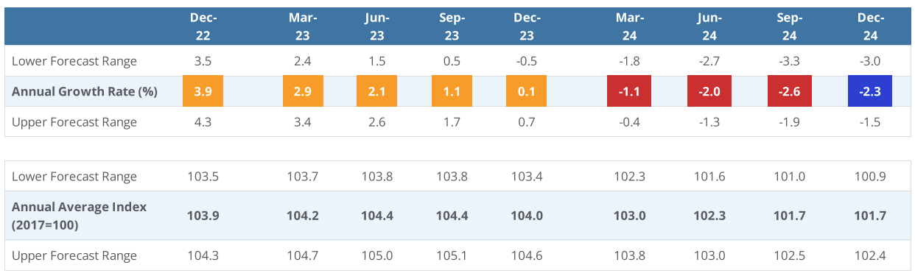This screenshot has width=915, height=276.
Task: Click the red -2.0 Jun-24 growth box
Action: coord(709,91)
